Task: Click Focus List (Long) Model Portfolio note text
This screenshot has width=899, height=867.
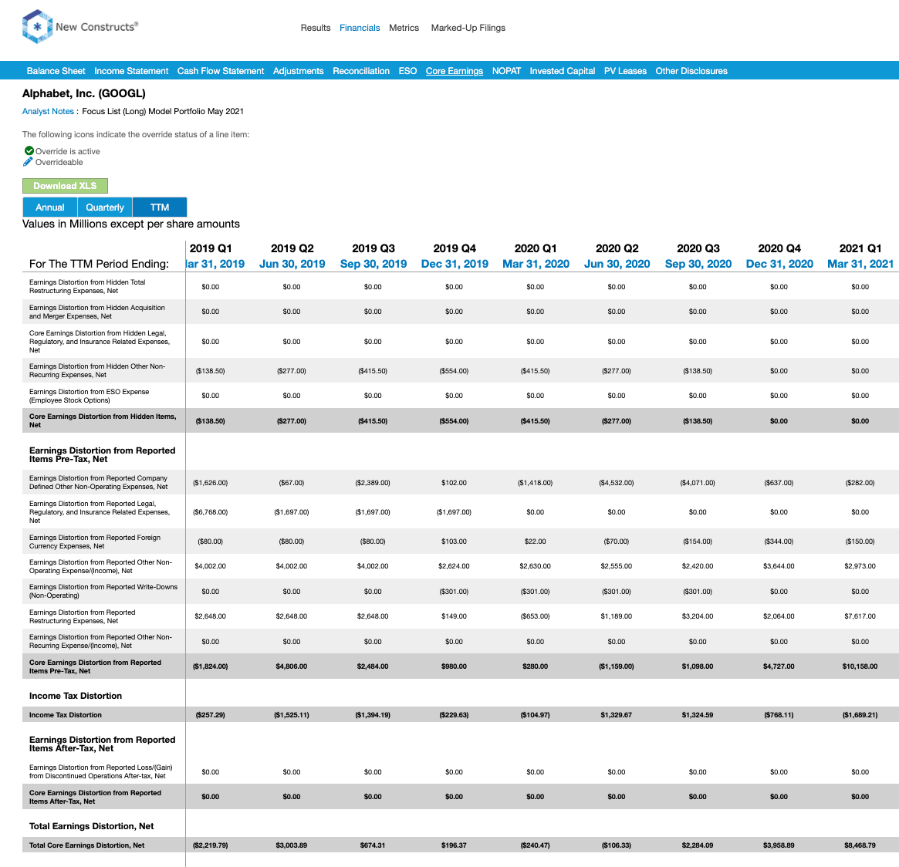Action: 162,111
